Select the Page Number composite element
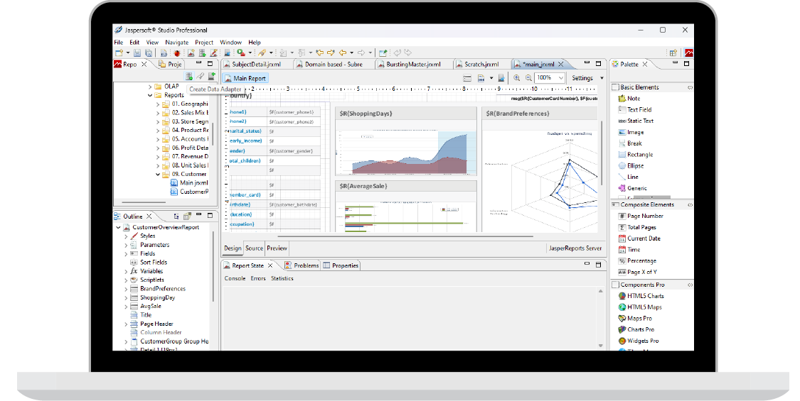 641,216
